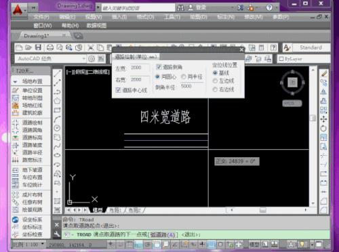339x252 pixels.
Task: Select the 建筑轮廓 tool
Action: coord(28,112)
